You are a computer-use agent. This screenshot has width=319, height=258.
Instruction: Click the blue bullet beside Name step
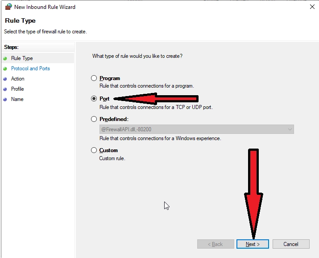(x=5, y=99)
